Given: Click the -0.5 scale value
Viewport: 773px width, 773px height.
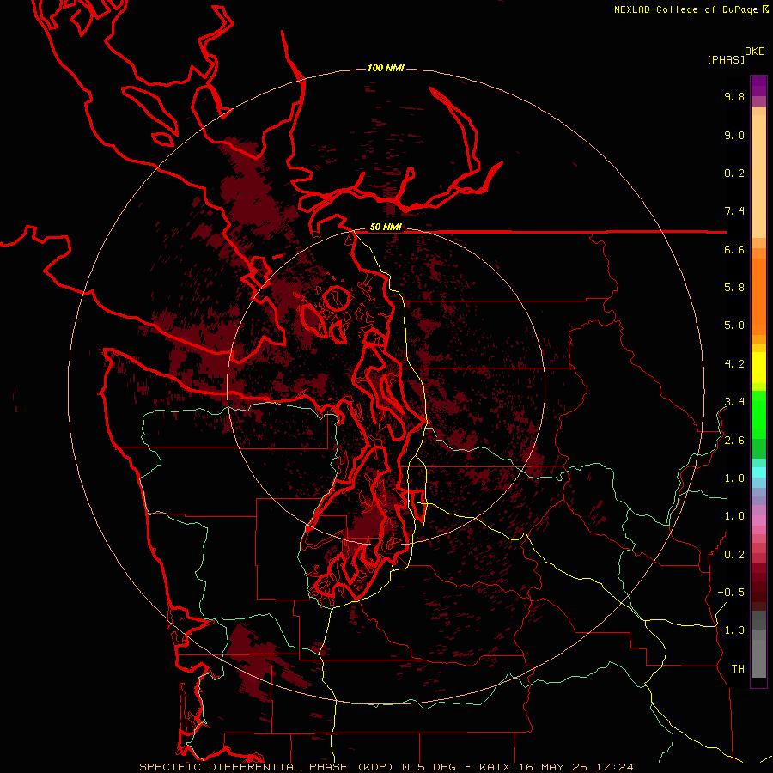Looking at the screenshot, I should pos(731,593).
